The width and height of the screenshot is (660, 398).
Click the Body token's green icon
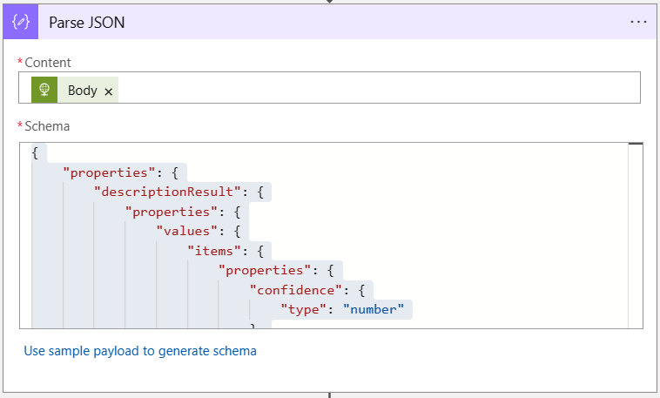click(x=44, y=90)
